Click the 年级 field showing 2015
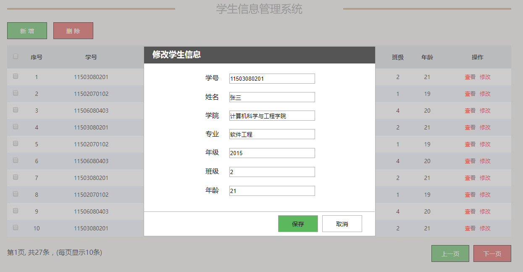523x272 pixels. (x=272, y=153)
